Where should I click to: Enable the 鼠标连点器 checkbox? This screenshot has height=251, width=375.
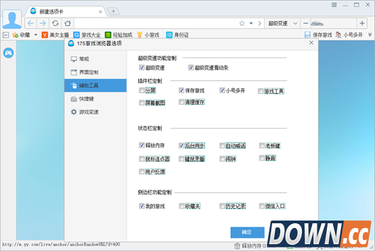[141, 159]
